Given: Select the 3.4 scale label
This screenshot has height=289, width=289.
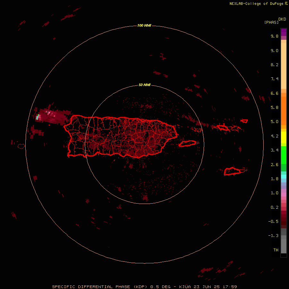Looking at the screenshot, I should pyautogui.click(x=275, y=150).
